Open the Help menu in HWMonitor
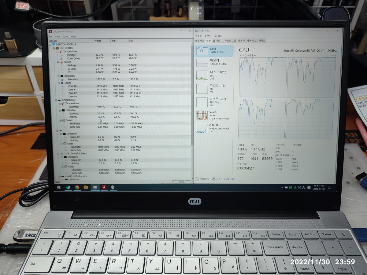Screen dimensions: 367x275 click(73, 37)
